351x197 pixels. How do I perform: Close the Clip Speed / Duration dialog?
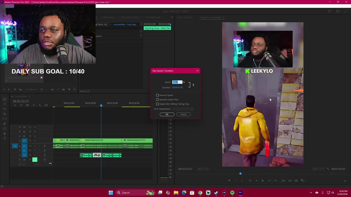click(197, 71)
